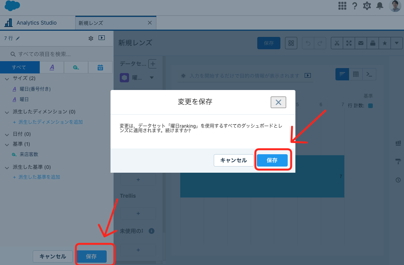Click the redo arrow
The height and width of the screenshot is (265, 404).
[x=320, y=43]
